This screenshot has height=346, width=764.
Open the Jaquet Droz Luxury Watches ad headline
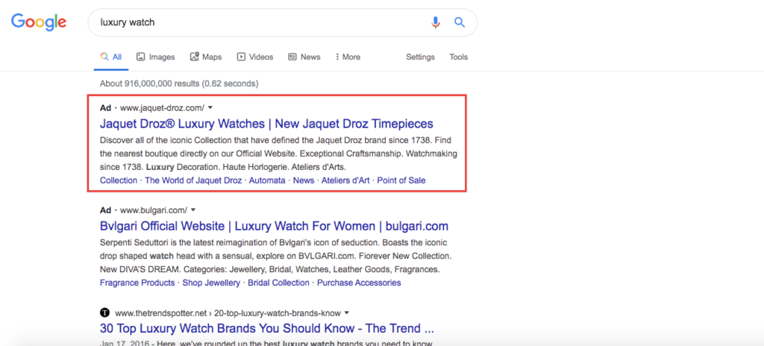coord(266,123)
